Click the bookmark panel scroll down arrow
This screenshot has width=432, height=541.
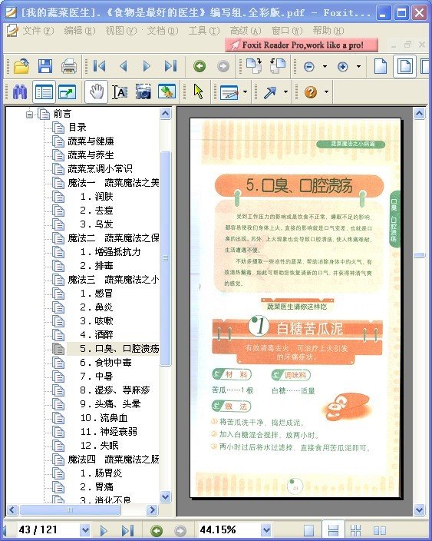(x=166, y=496)
